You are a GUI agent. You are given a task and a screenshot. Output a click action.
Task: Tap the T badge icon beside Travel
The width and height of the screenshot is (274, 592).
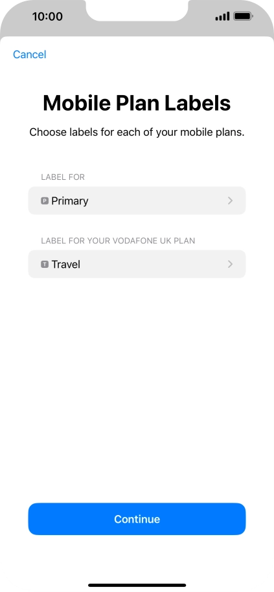coord(45,264)
